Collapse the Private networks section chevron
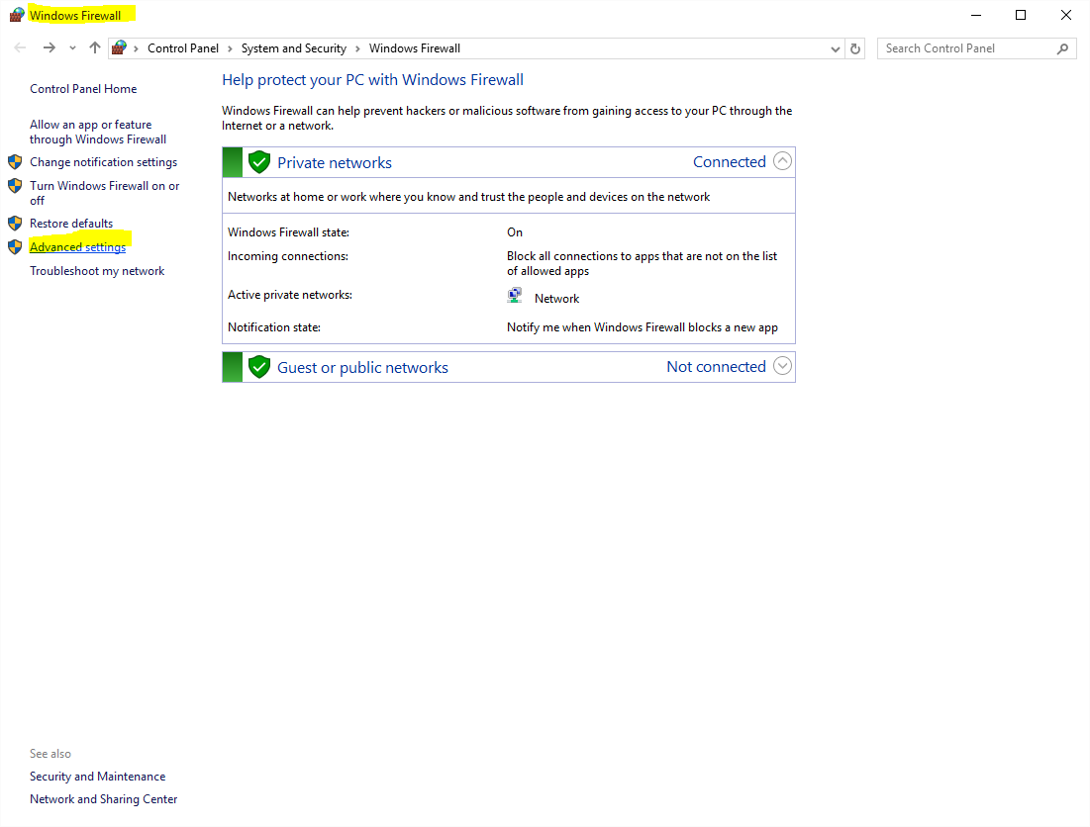The image size is (1090, 827). click(x=782, y=161)
